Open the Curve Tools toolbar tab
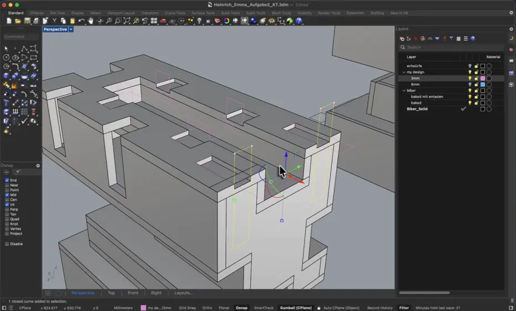This screenshot has height=311, width=516. pyautogui.click(x=175, y=13)
